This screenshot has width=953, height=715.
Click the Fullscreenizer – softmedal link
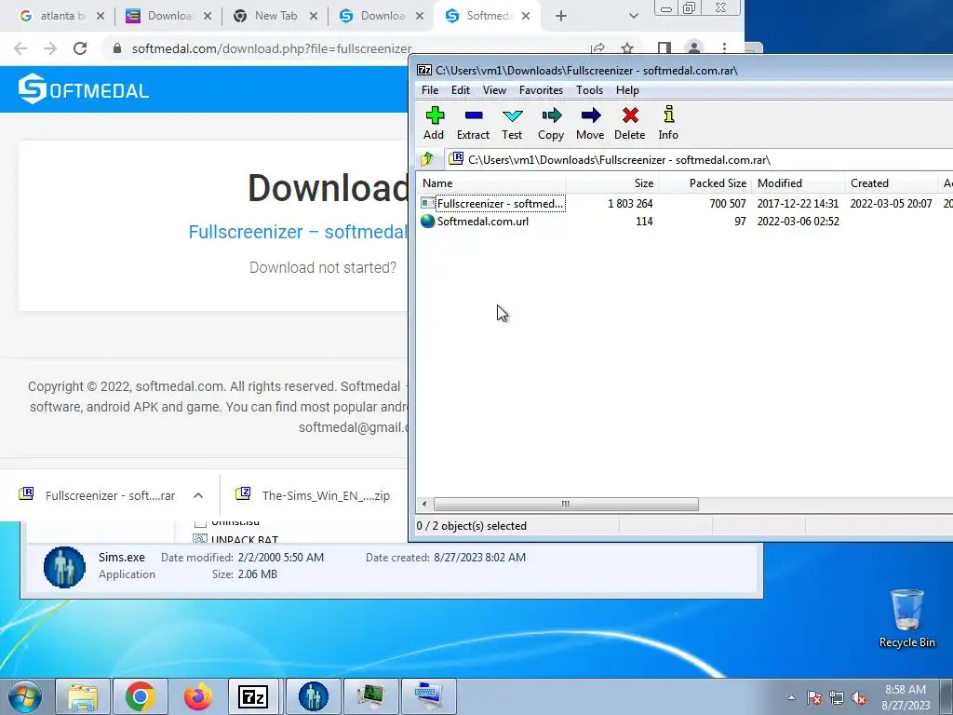pos(298,232)
